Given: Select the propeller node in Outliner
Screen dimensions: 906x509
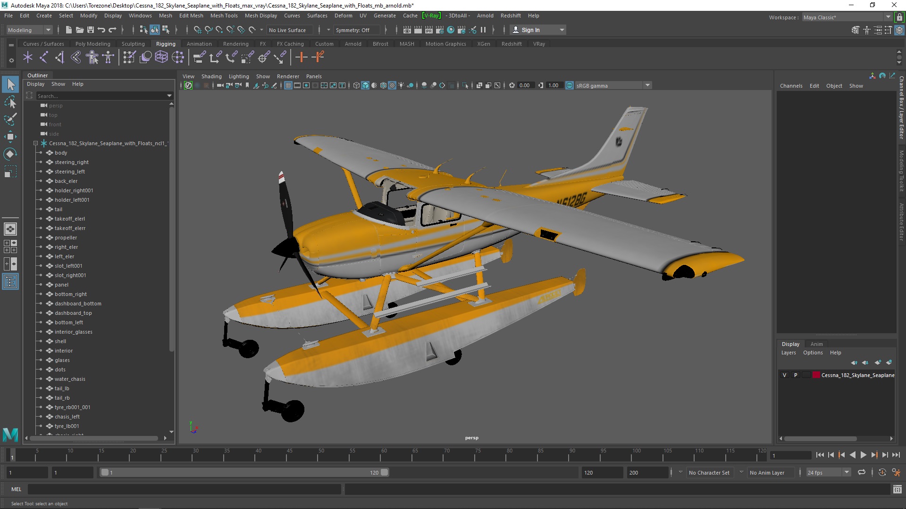Looking at the screenshot, I should [66, 238].
